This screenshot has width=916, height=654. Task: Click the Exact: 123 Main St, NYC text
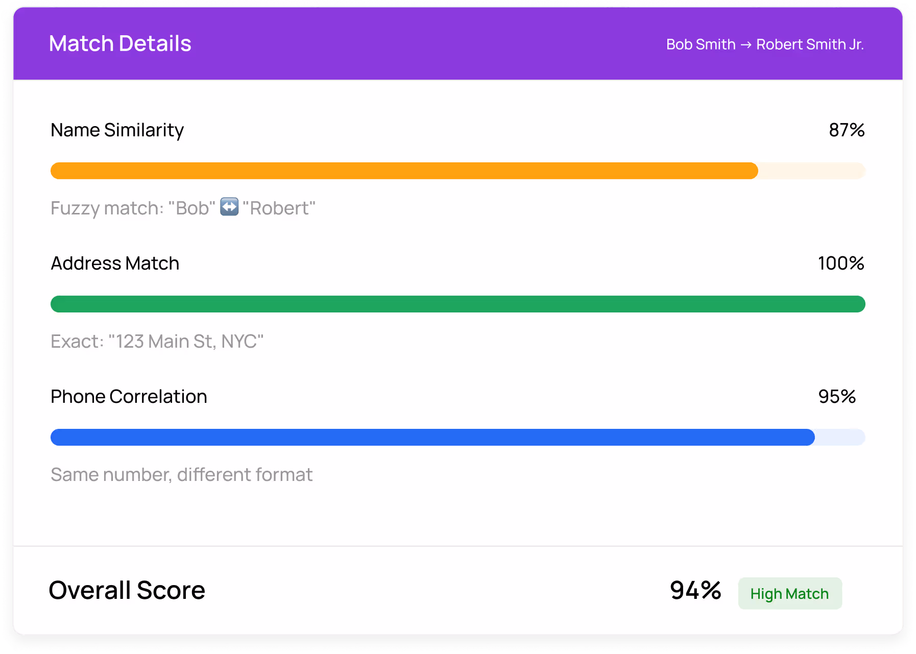pos(157,341)
